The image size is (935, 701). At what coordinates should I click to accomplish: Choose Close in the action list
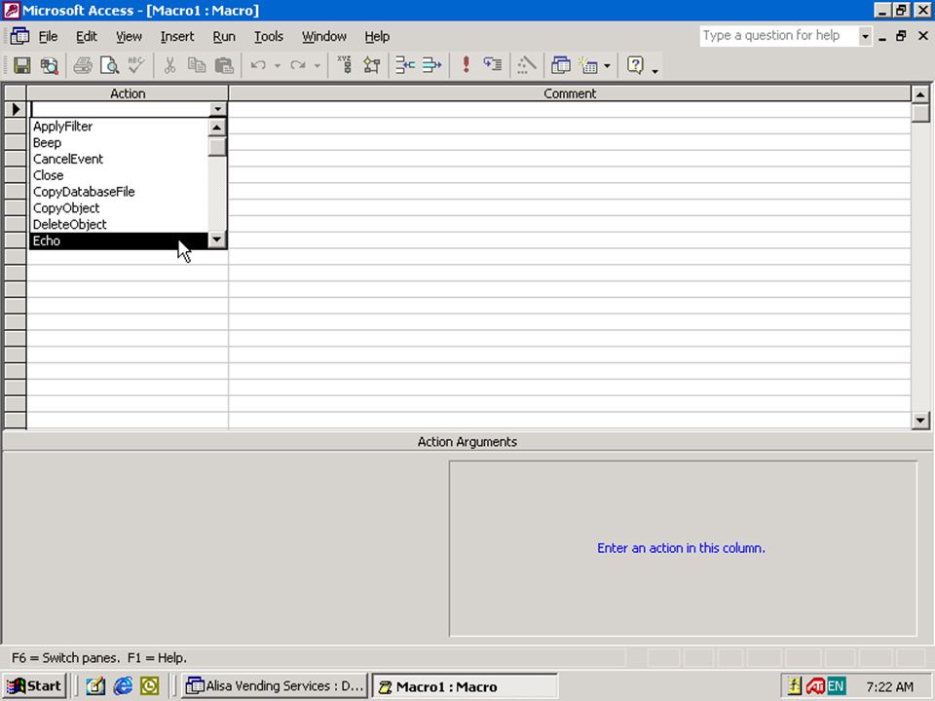coord(119,175)
